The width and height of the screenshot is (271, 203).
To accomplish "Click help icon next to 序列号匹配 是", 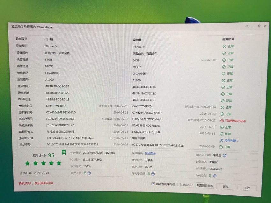I will (153, 174).
